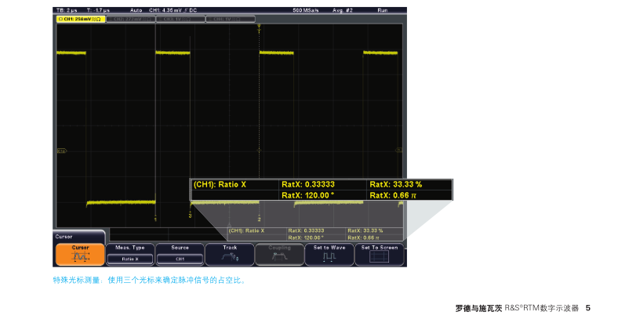Click the Set To Screen softkey

pos(379,255)
